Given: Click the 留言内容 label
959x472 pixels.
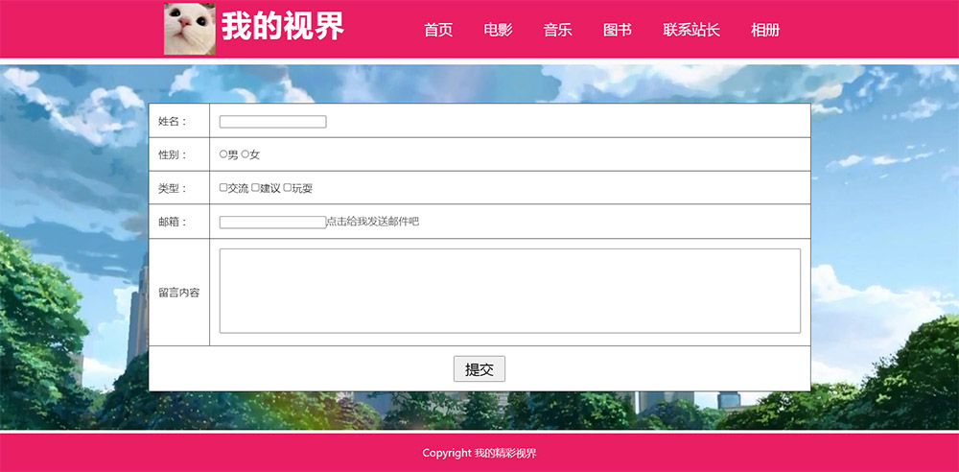Looking at the screenshot, I should (179, 293).
